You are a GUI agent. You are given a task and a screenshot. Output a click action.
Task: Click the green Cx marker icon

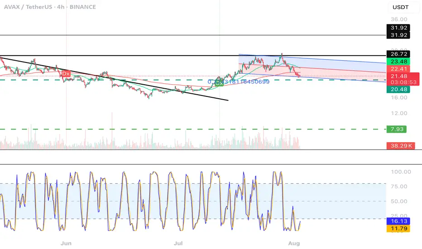219,83
